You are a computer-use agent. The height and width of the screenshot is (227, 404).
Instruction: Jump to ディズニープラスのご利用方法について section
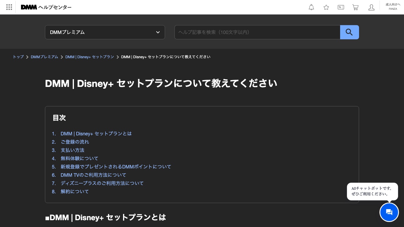102,183
